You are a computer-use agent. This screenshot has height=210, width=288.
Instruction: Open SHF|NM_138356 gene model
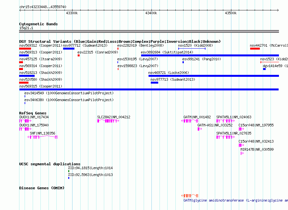point(42,137)
